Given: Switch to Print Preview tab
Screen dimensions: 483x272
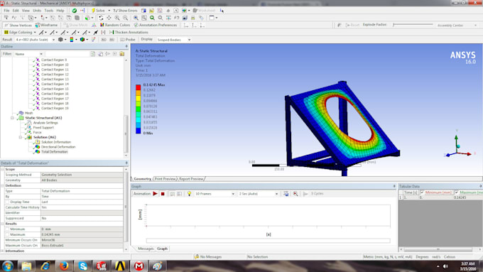Looking at the screenshot, I should [x=165, y=179].
